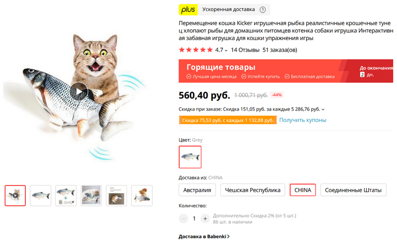This screenshot has width=397, height=242.
Task: Increase quantity with the plus button
Action: 205,218
